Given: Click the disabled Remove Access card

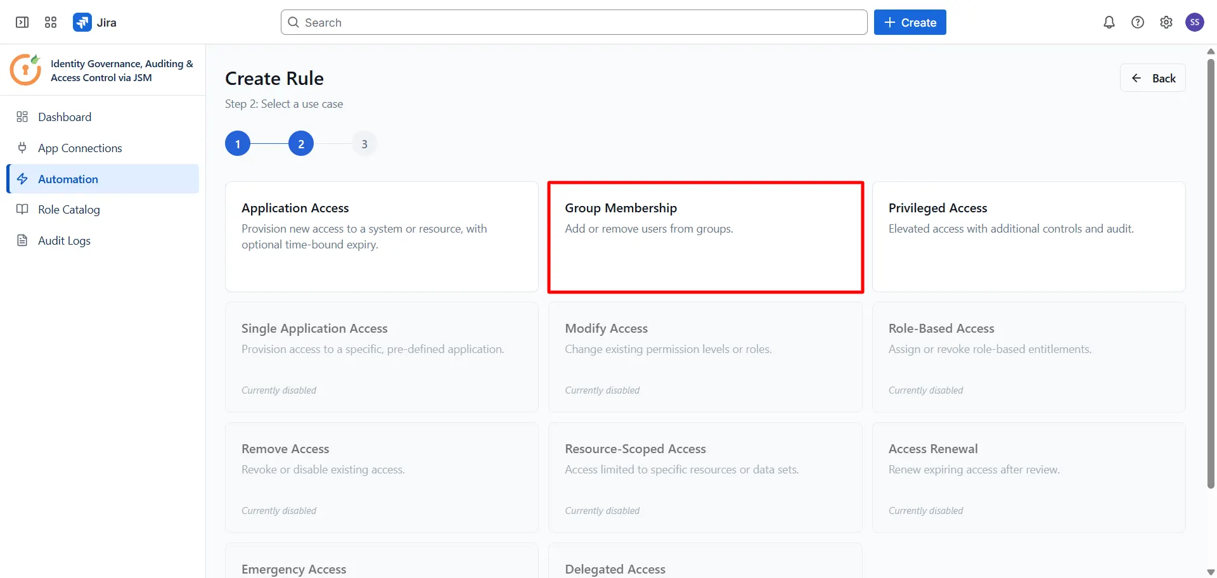Looking at the screenshot, I should pyautogui.click(x=382, y=478).
